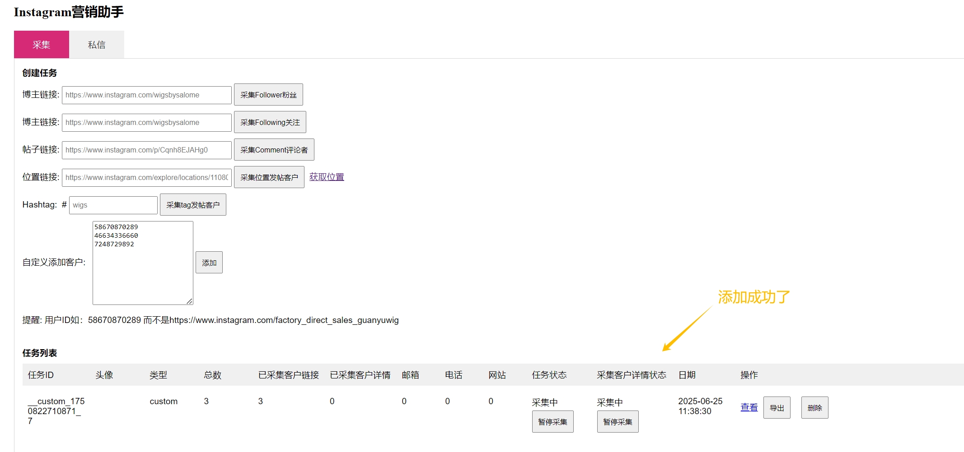The height and width of the screenshot is (452, 964).
Task: Focus the 位置链接 input field
Action: 147,178
